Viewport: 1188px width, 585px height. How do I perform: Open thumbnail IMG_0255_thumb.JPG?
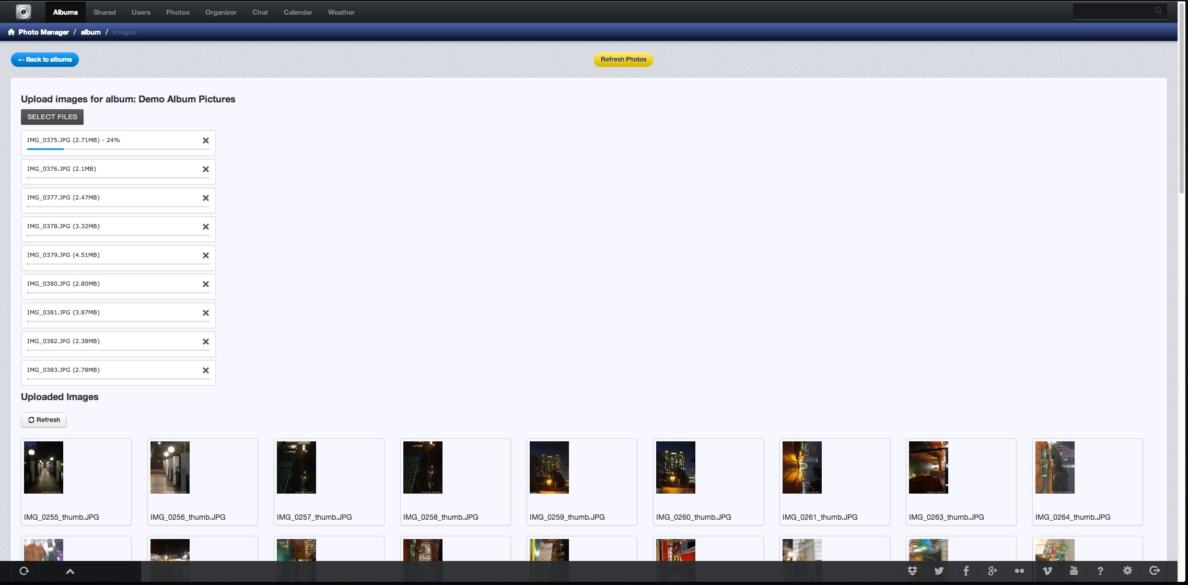point(43,467)
